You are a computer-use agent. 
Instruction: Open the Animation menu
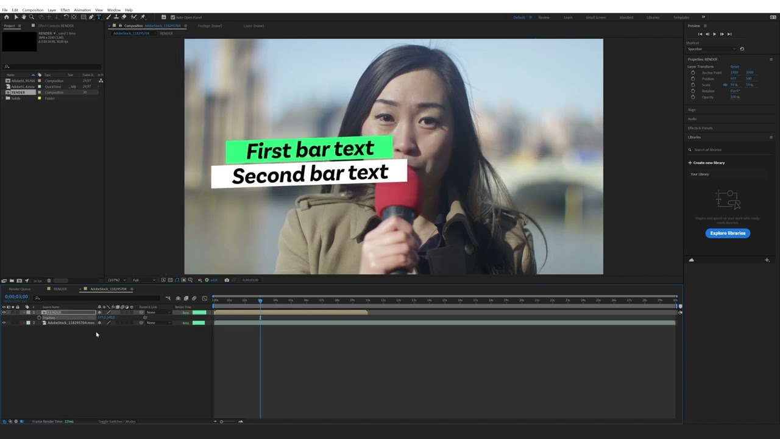[x=82, y=10]
